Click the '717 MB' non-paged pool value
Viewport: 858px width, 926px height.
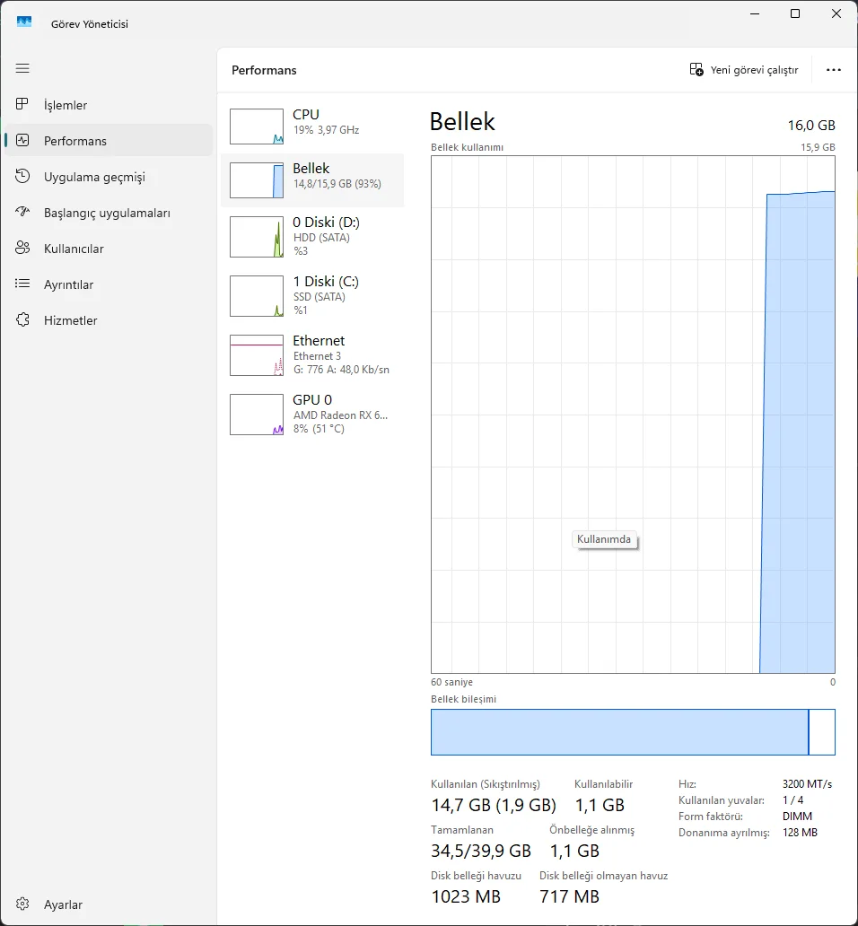569,896
